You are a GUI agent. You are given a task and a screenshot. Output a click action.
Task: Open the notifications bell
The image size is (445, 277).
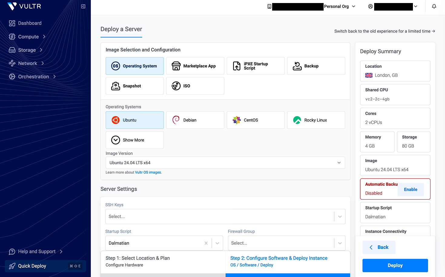coord(434,6)
